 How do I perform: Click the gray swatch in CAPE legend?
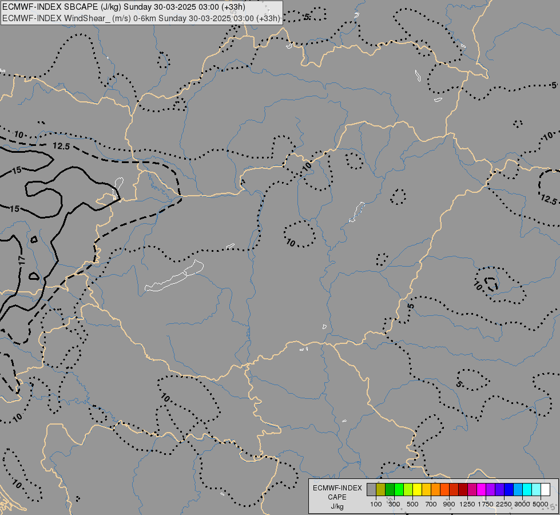(x=371, y=489)
